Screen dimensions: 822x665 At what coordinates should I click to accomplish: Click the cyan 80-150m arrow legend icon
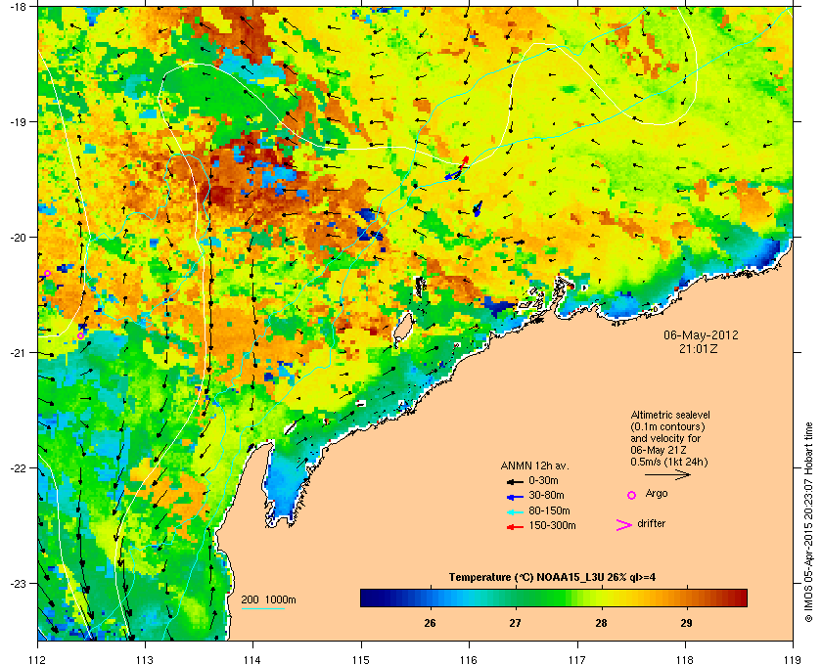pyautogui.click(x=515, y=511)
